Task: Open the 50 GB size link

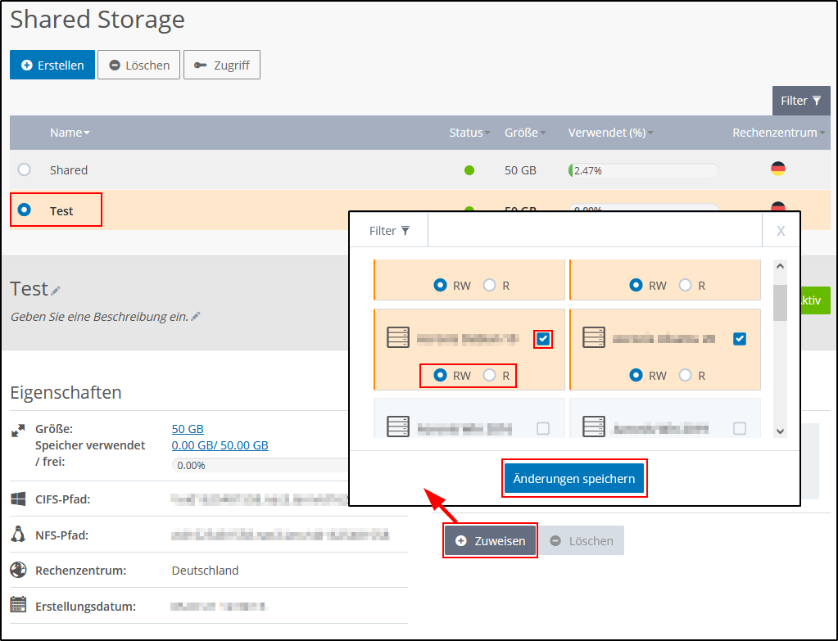Action: tap(188, 429)
